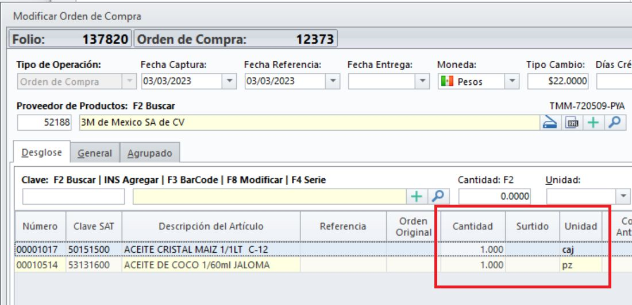The height and width of the screenshot is (305, 632).
Task: Open the Fecha Entrega dropdown
Action: 423,81
